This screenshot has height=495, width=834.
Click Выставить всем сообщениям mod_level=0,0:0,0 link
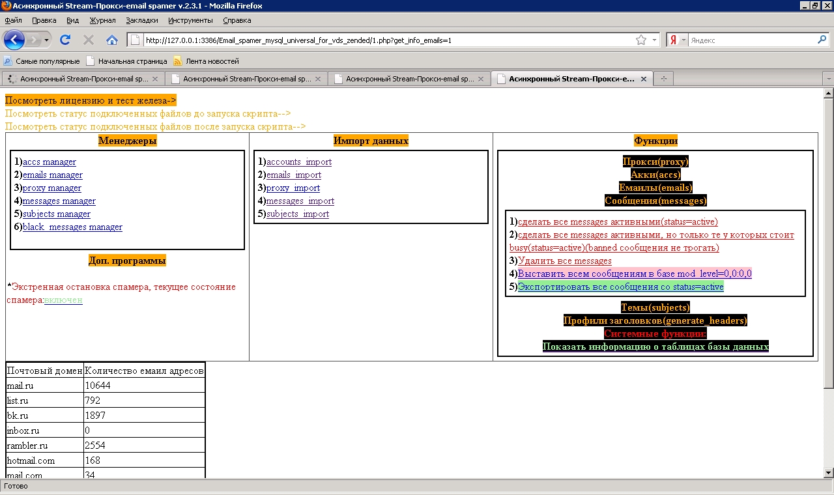tap(635, 274)
